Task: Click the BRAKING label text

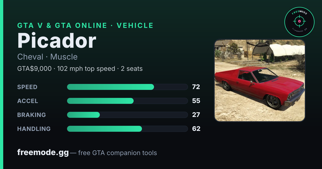Action: [x=31, y=115]
